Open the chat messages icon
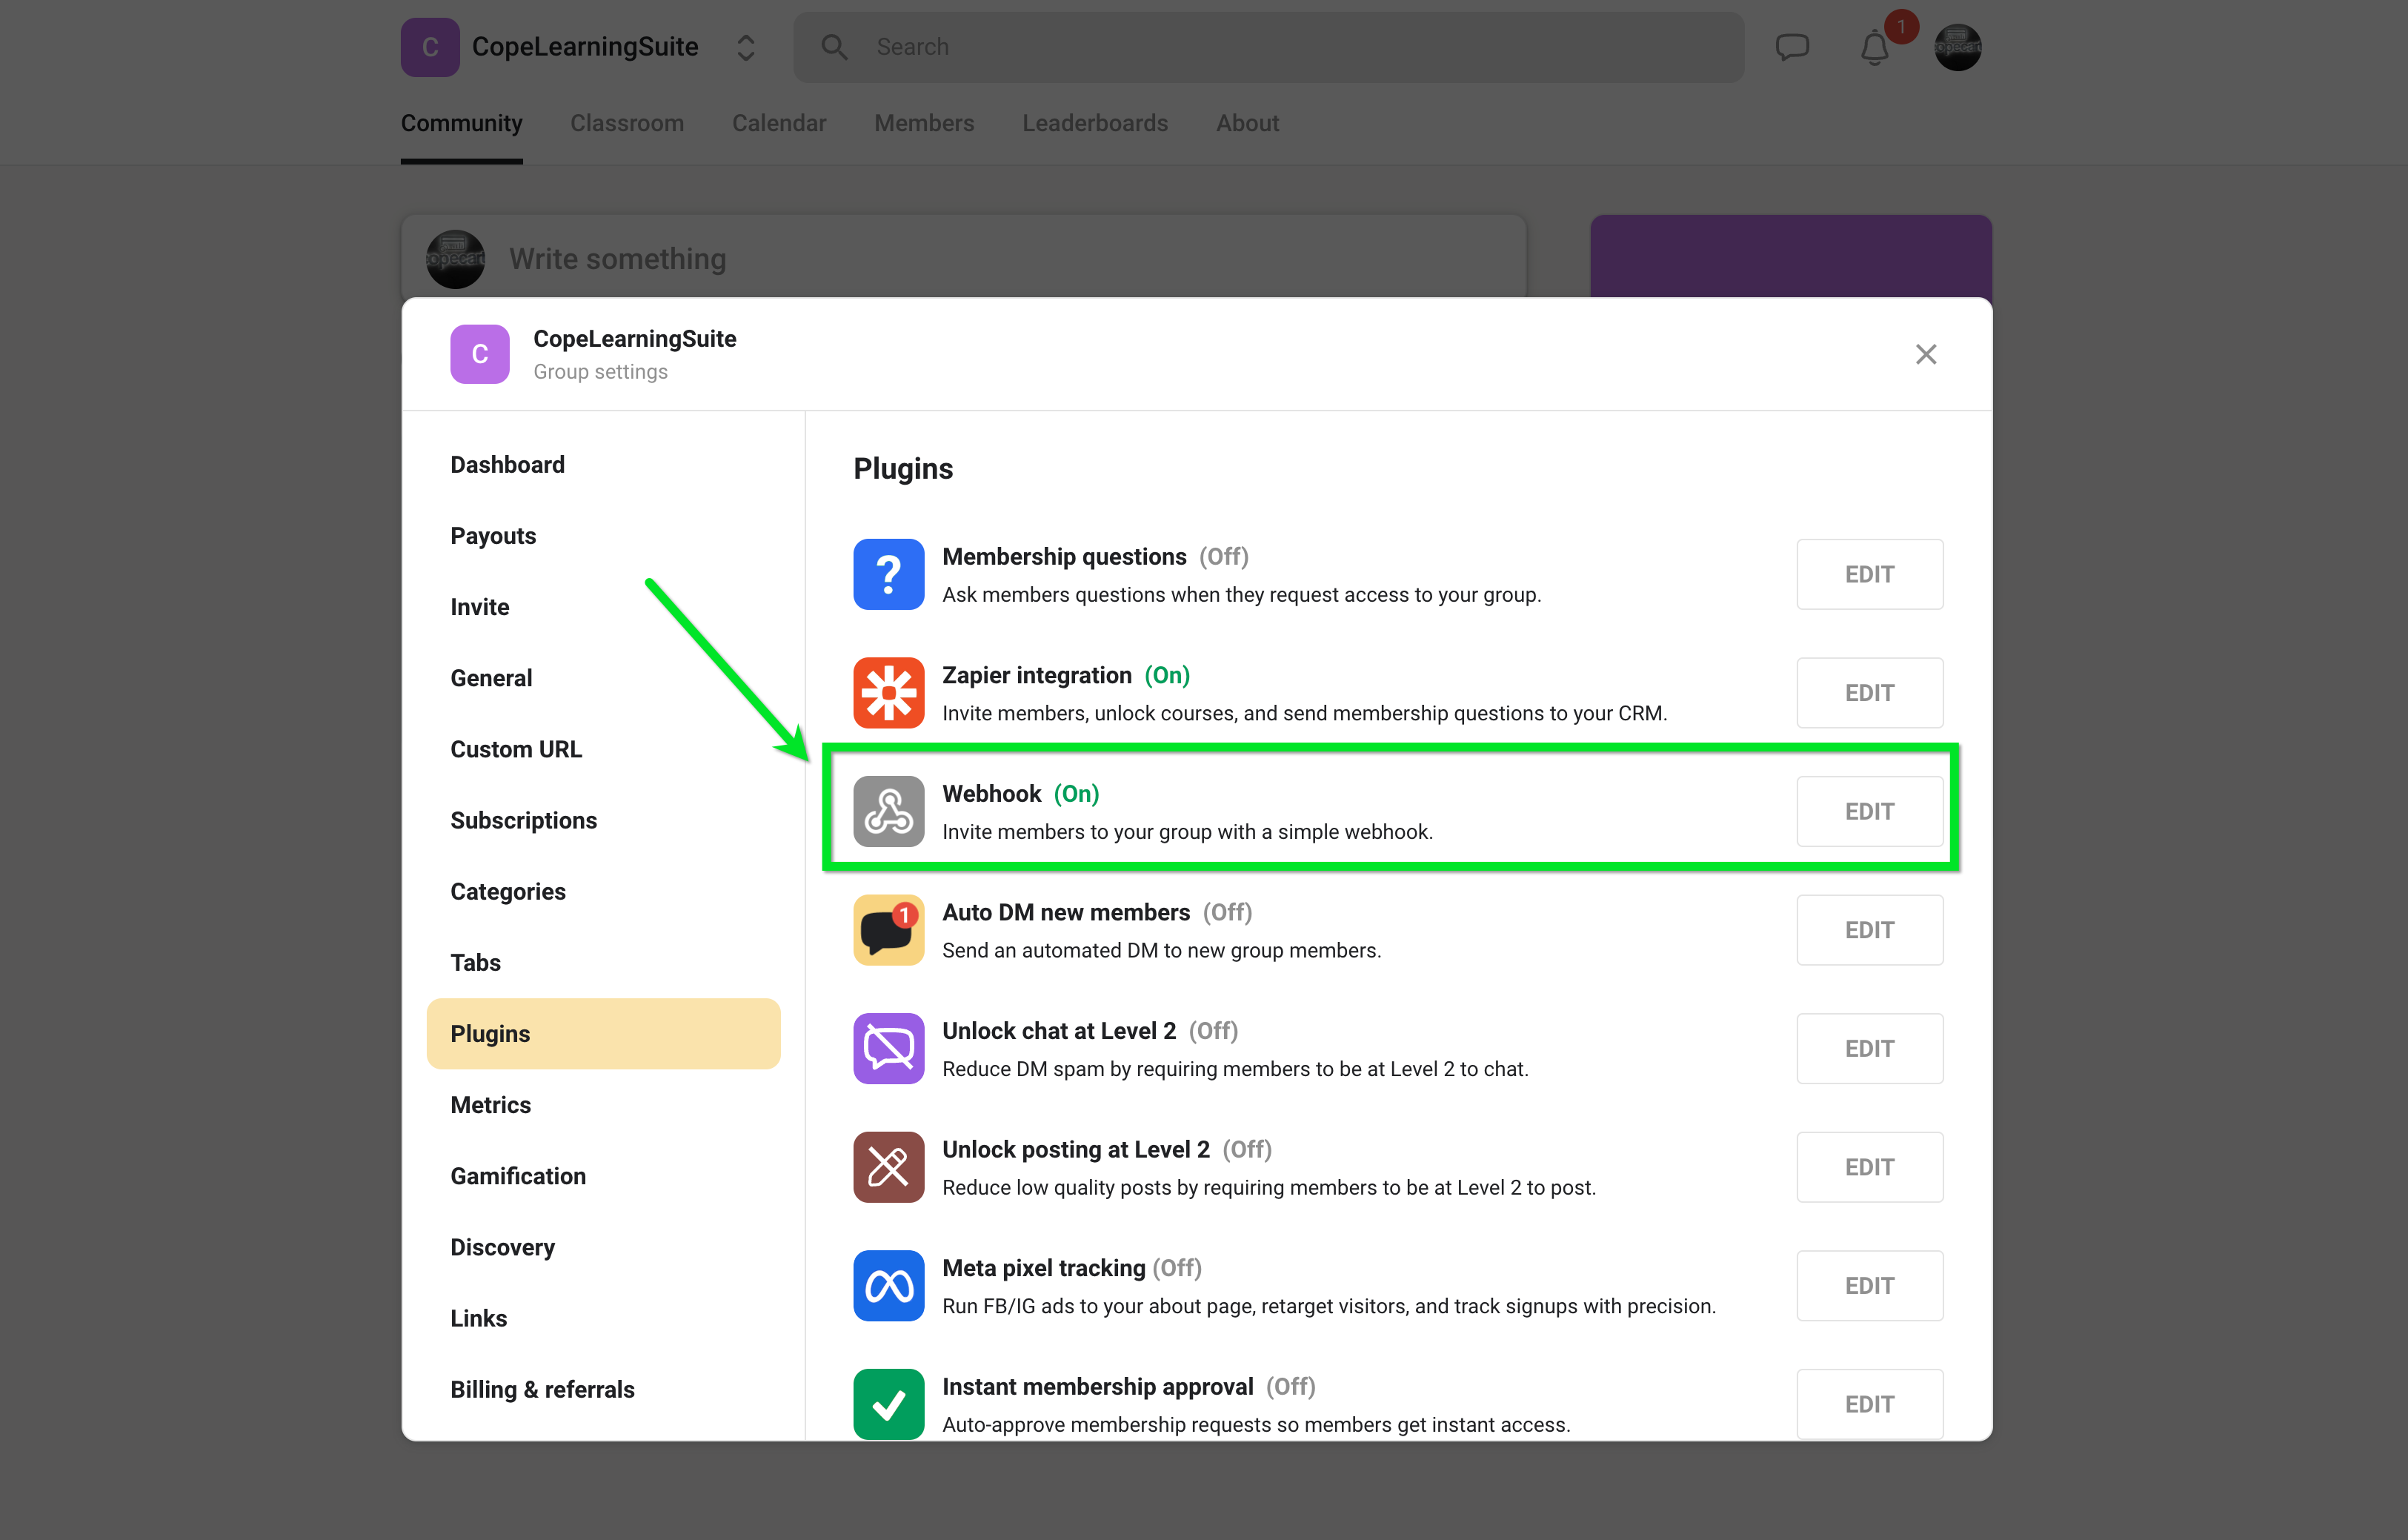The width and height of the screenshot is (2408, 1540). click(x=1791, y=47)
